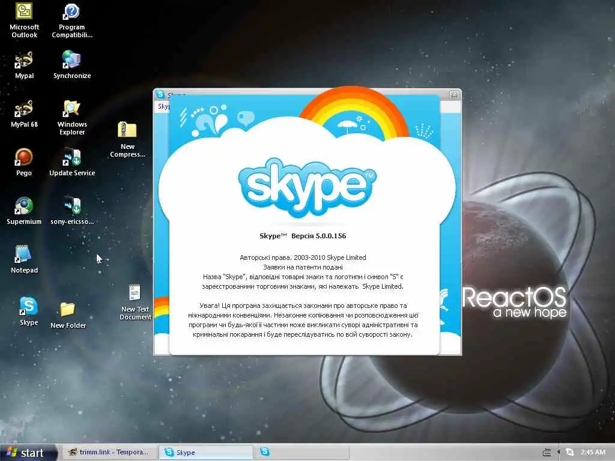Click the Skype logo in About splash
The height and width of the screenshot is (461, 615).
307,187
